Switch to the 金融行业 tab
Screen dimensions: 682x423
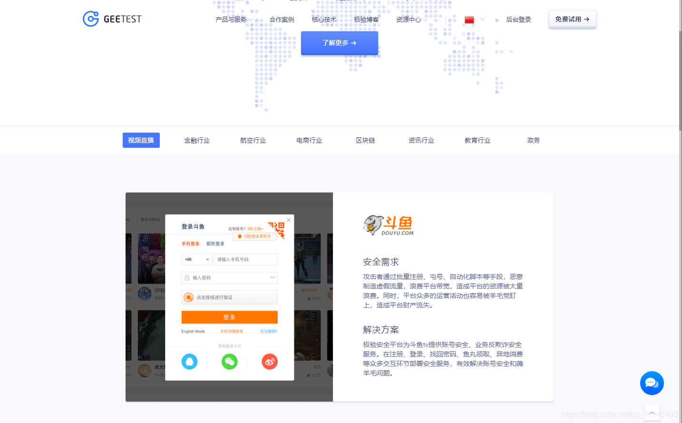(x=197, y=140)
